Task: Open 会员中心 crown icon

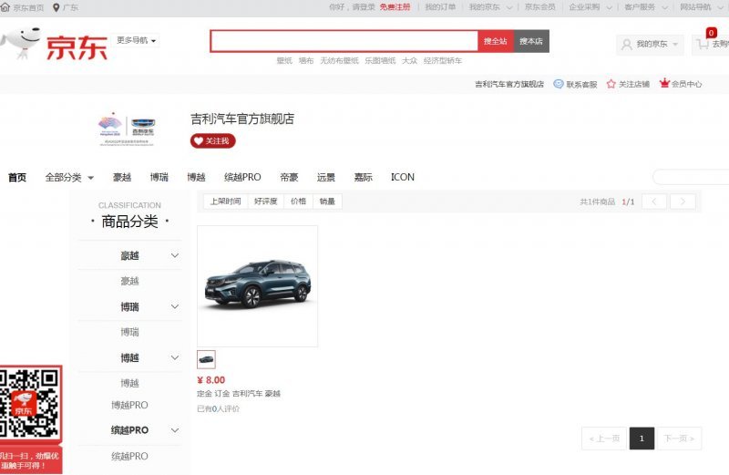Action: tap(664, 84)
